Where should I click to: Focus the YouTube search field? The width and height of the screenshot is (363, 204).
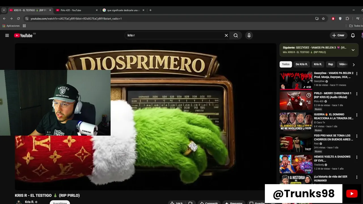click(x=174, y=35)
